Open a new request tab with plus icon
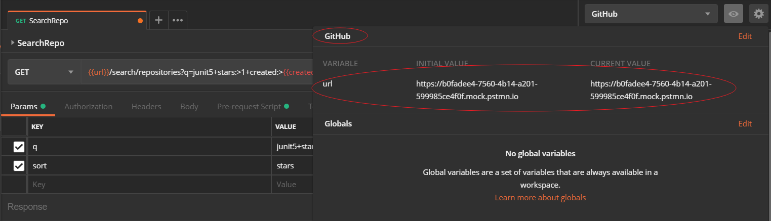This screenshot has width=771, height=221. pyautogui.click(x=158, y=20)
